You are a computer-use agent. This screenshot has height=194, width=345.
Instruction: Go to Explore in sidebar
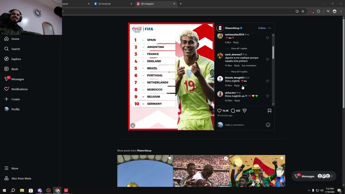coord(13,59)
